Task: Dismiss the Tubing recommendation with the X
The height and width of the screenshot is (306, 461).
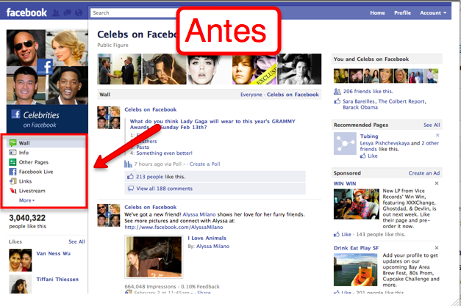Action: click(x=437, y=135)
